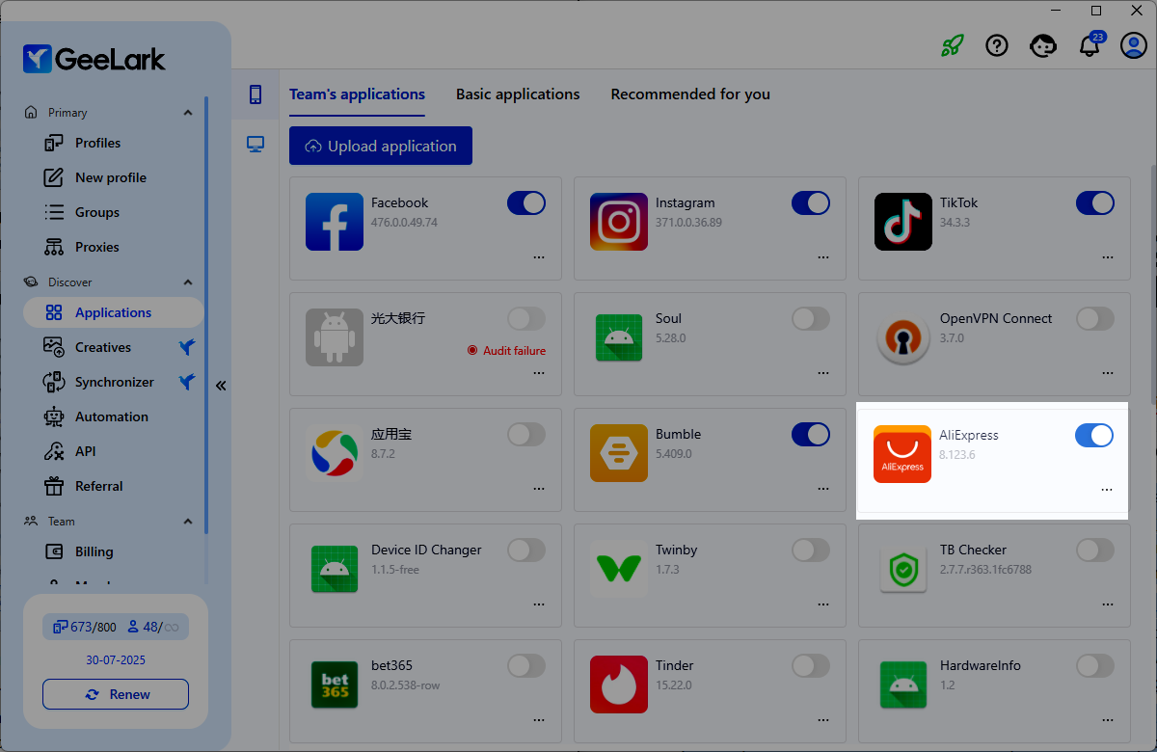The width and height of the screenshot is (1157, 752).
Task: Click the Facebook app icon
Action: 335,222
